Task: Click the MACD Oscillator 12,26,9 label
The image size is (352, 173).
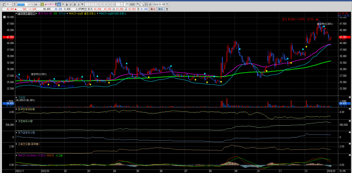Action: point(32,155)
